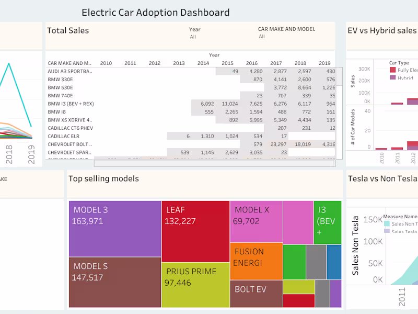Click the 300K label on Sales axis

point(364,69)
